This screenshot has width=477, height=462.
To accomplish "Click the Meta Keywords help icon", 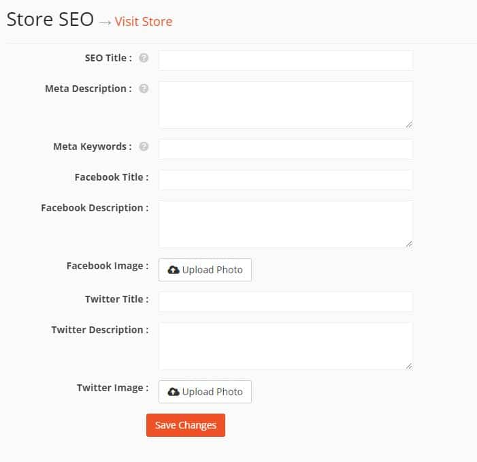I will [144, 147].
